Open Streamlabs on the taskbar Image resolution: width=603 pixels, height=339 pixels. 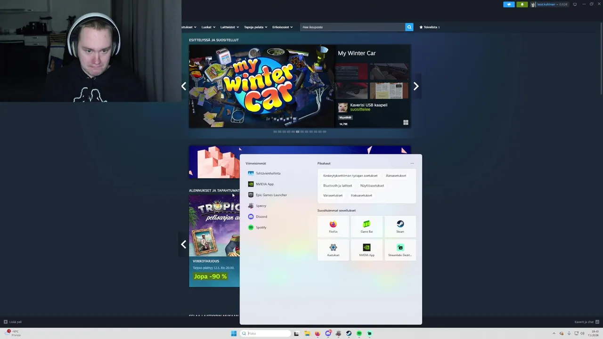tap(369, 333)
